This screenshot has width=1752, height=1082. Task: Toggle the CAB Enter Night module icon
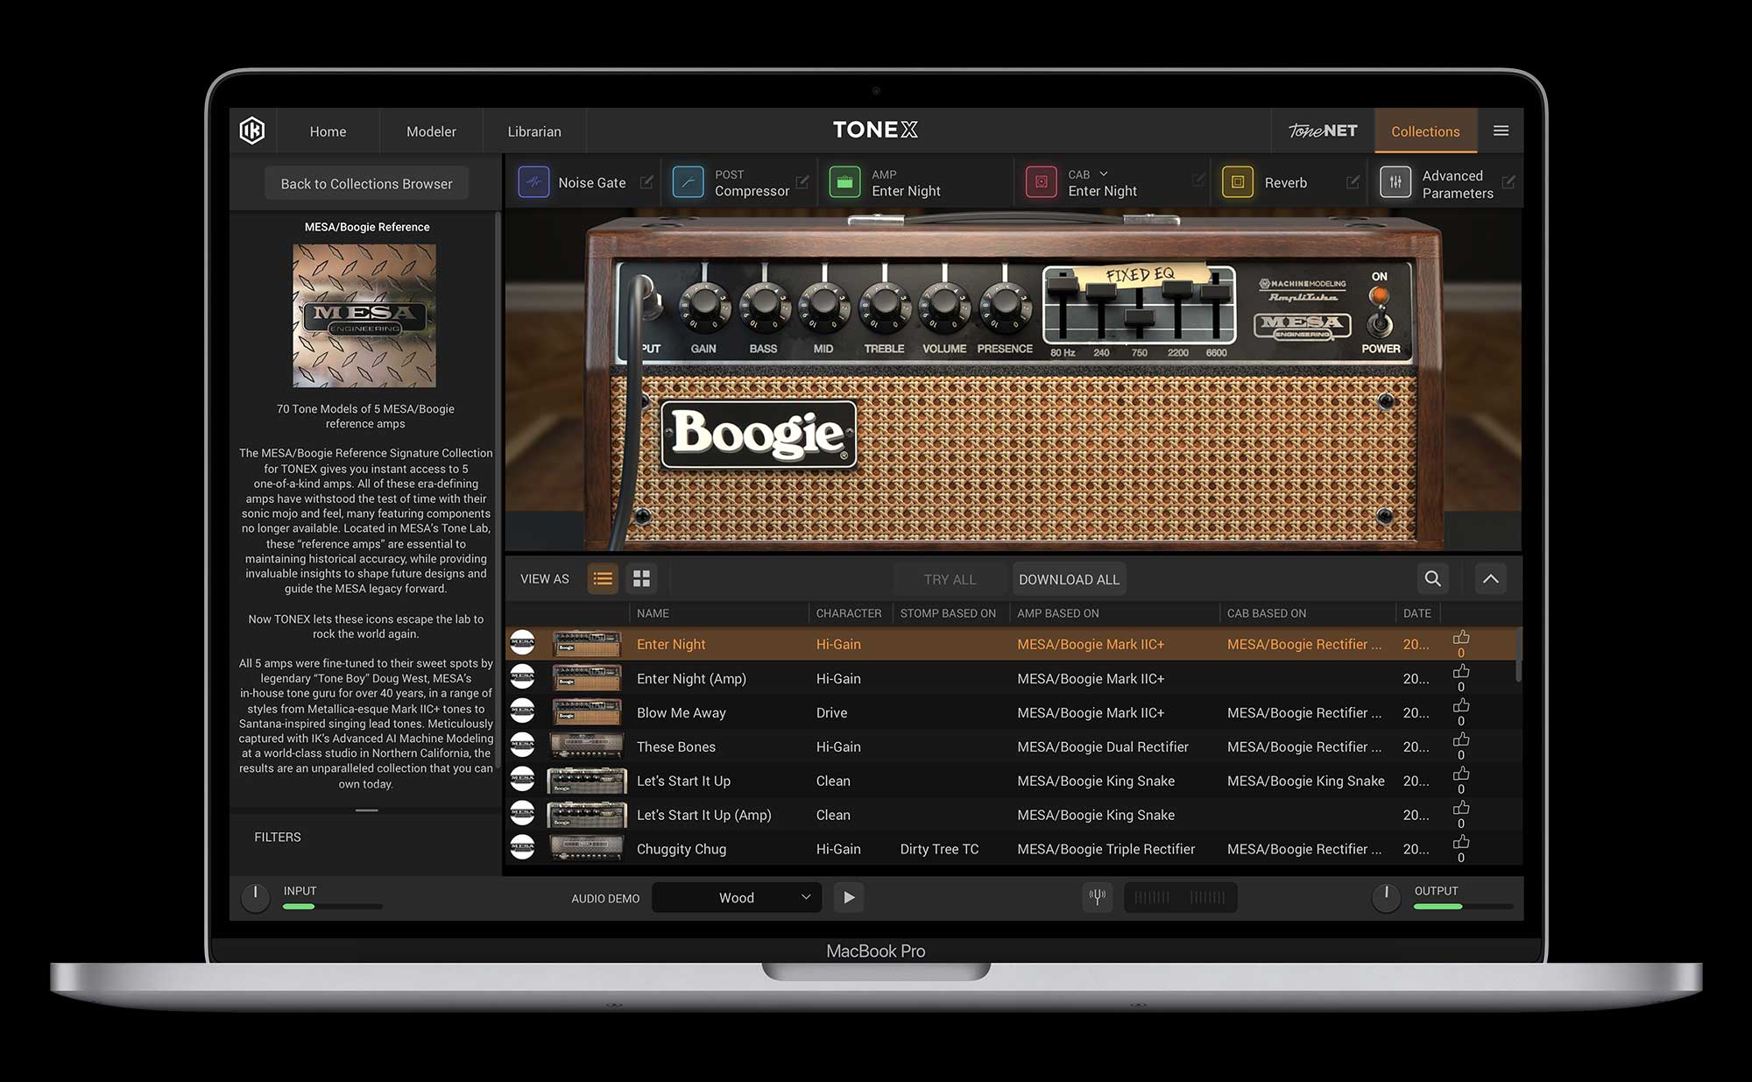1041,182
